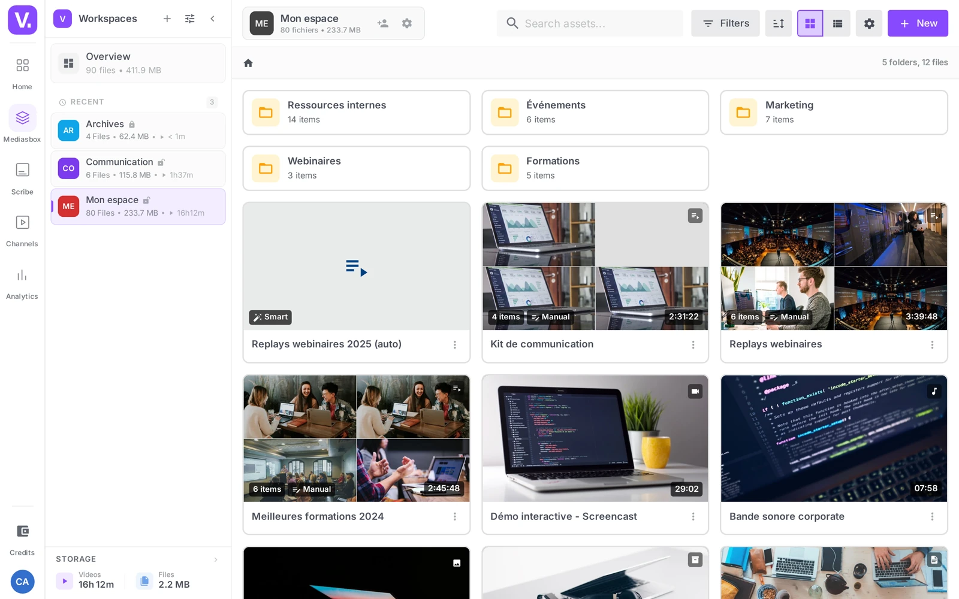Select the Archives workspace

click(x=138, y=130)
